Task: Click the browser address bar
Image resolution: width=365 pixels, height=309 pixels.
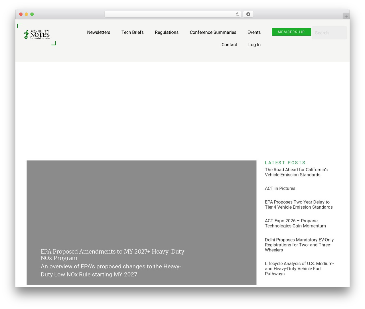Action: (x=173, y=14)
